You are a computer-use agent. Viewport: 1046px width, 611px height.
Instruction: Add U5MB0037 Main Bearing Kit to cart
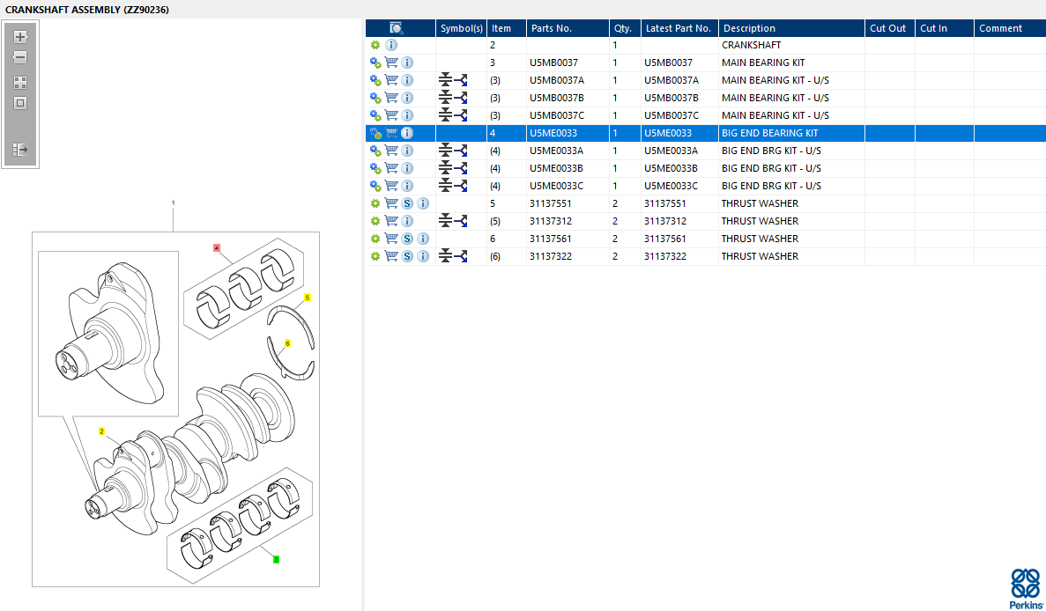(391, 63)
